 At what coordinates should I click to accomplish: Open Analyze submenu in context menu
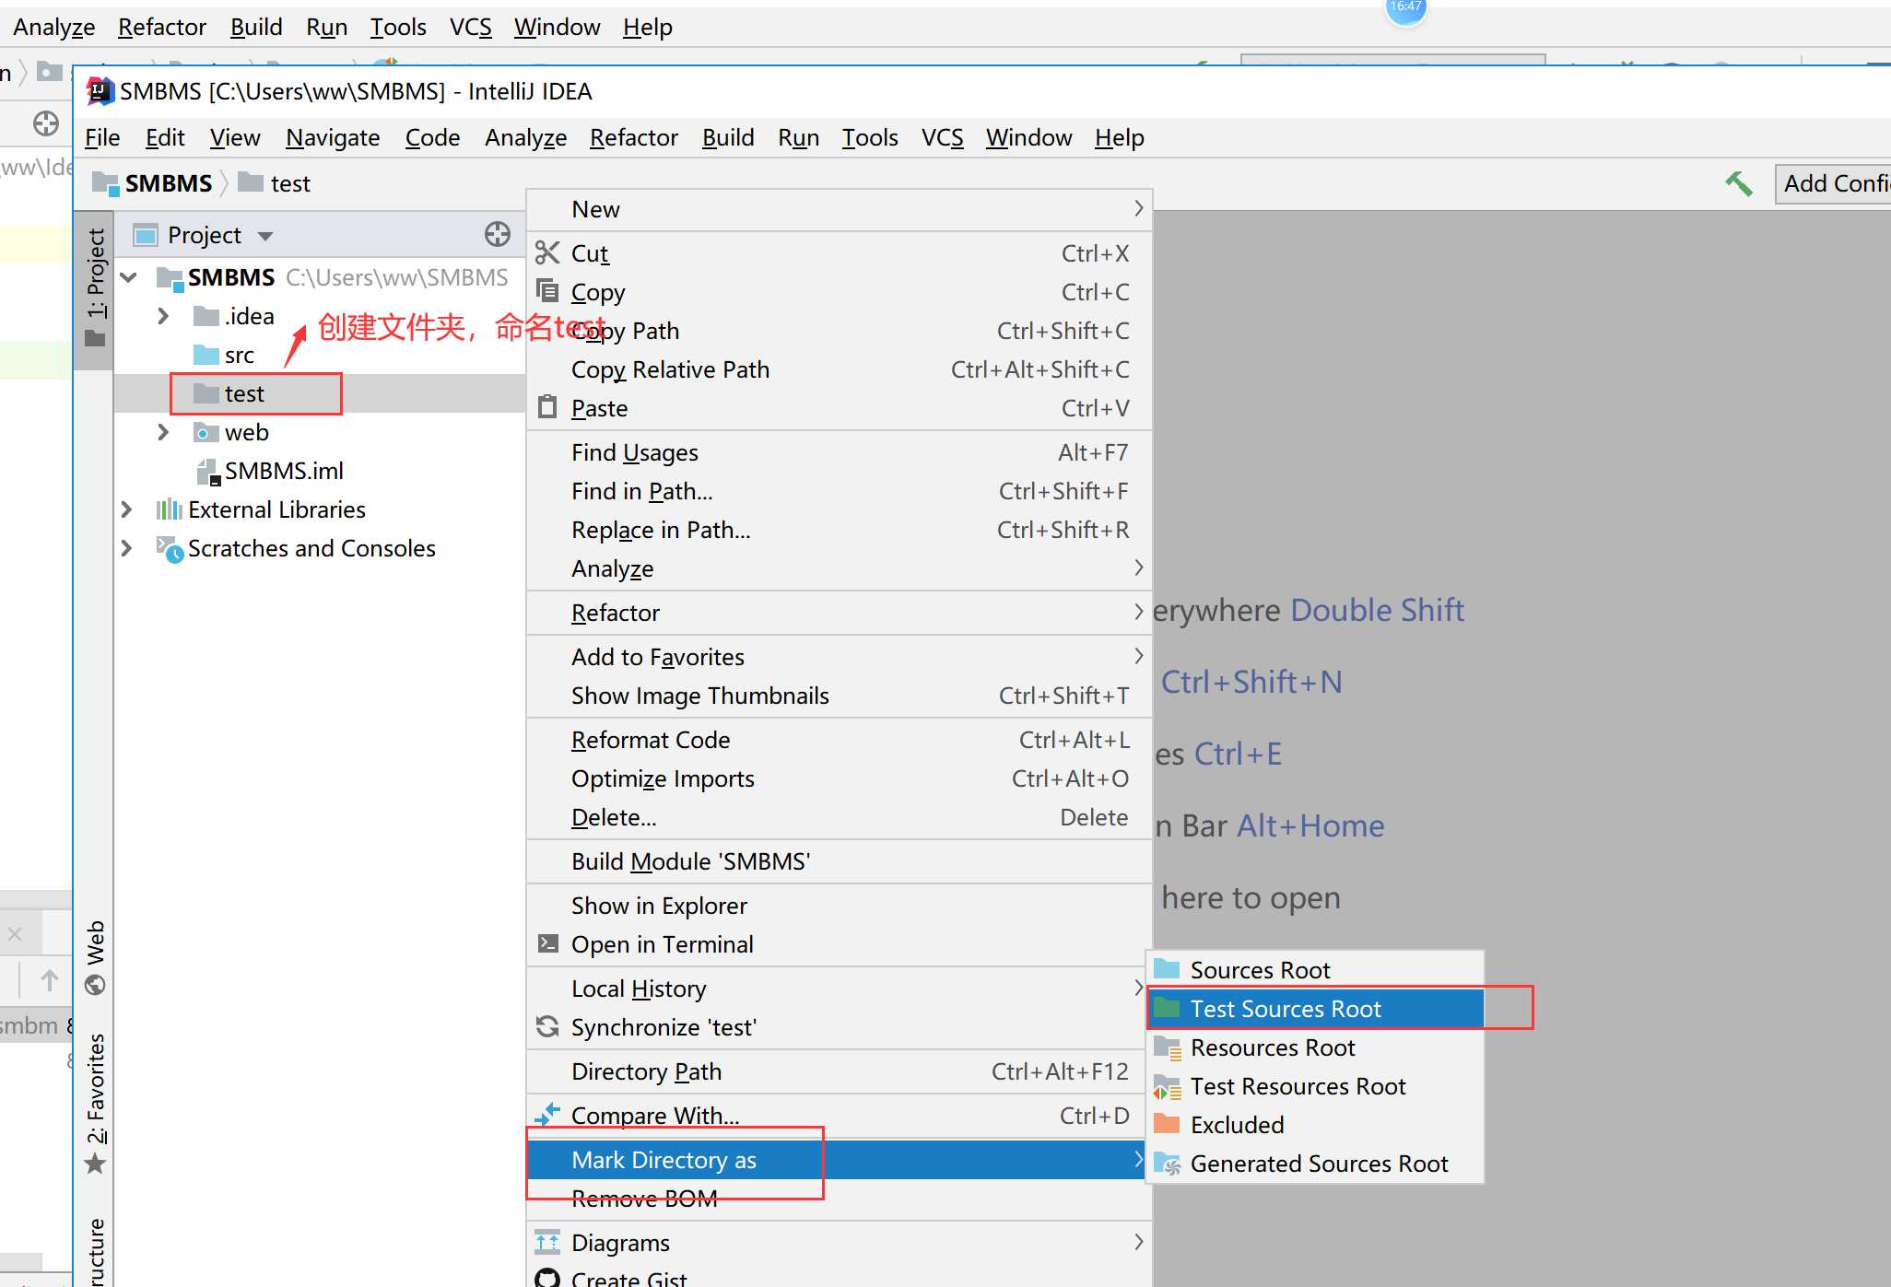tap(840, 568)
